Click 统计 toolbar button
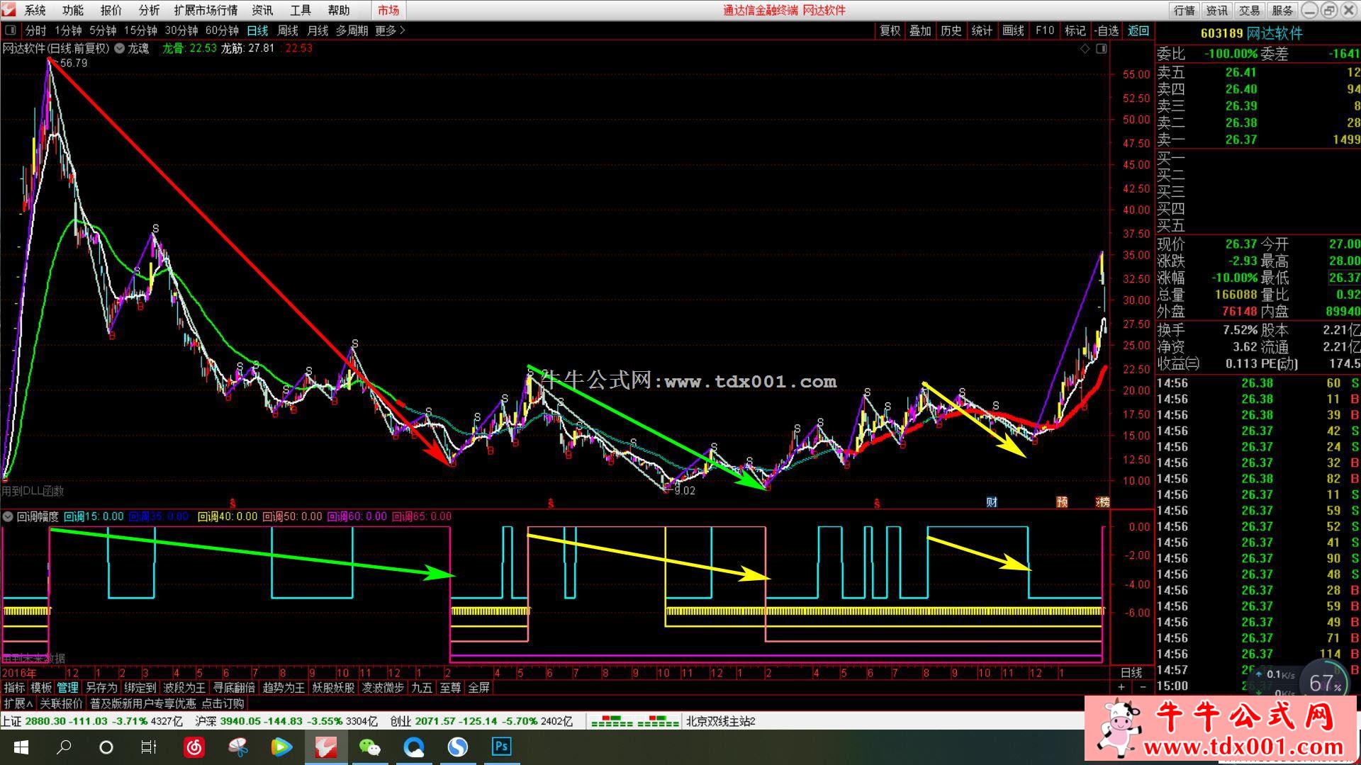This screenshot has height=765, width=1361. [x=982, y=30]
